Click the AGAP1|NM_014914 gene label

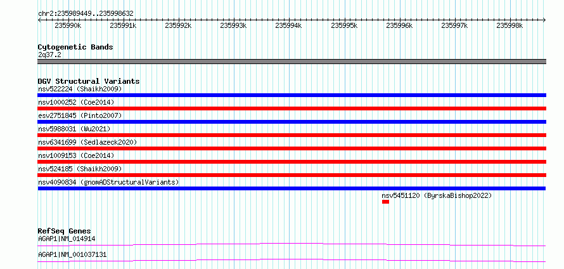click(x=67, y=239)
